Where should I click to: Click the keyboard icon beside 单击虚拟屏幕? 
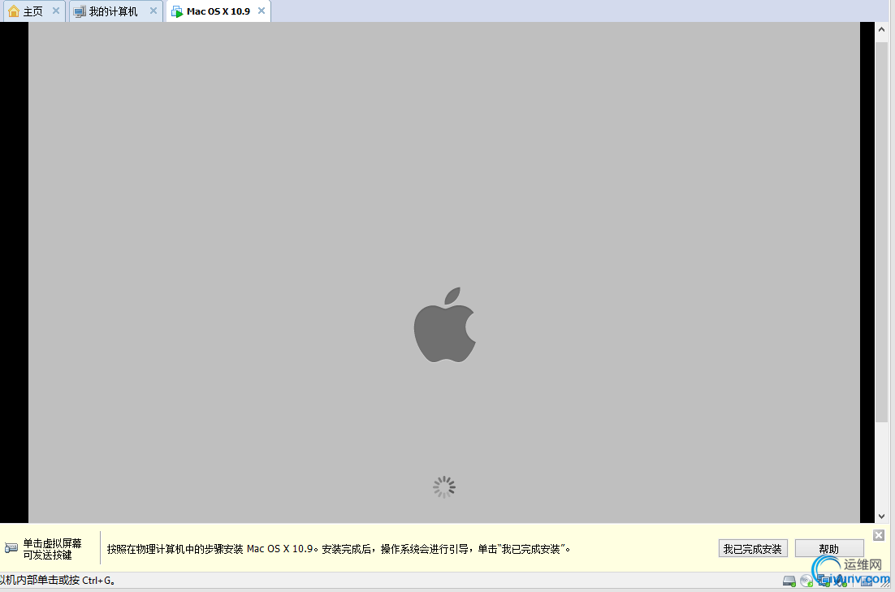(11, 548)
